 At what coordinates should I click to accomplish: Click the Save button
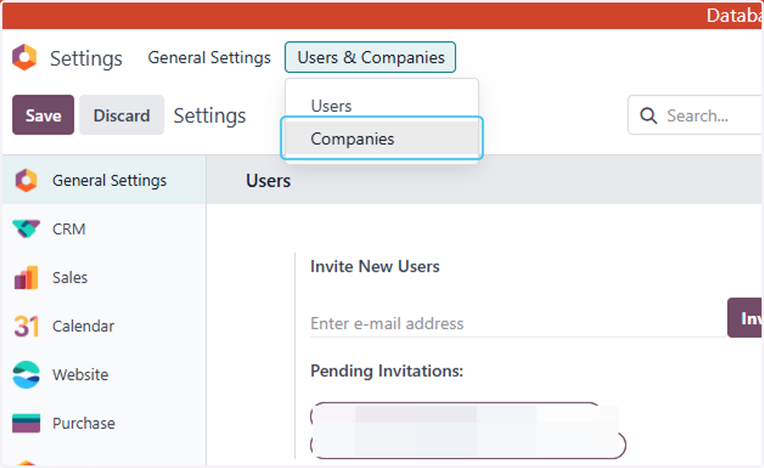[x=43, y=115]
